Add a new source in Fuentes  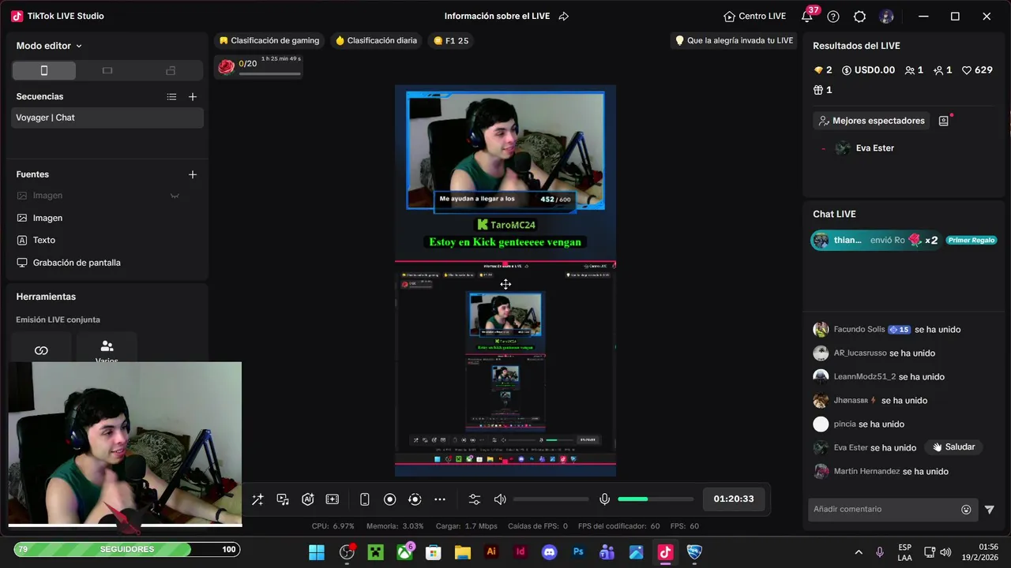(193, 174)
